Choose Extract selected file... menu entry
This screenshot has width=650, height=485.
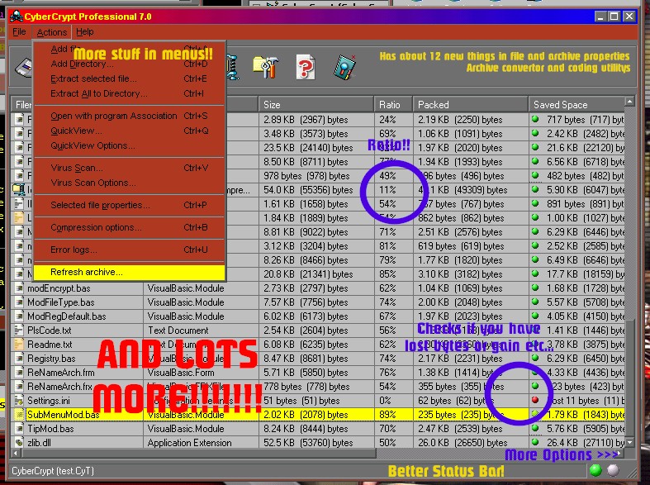[129, 78]
